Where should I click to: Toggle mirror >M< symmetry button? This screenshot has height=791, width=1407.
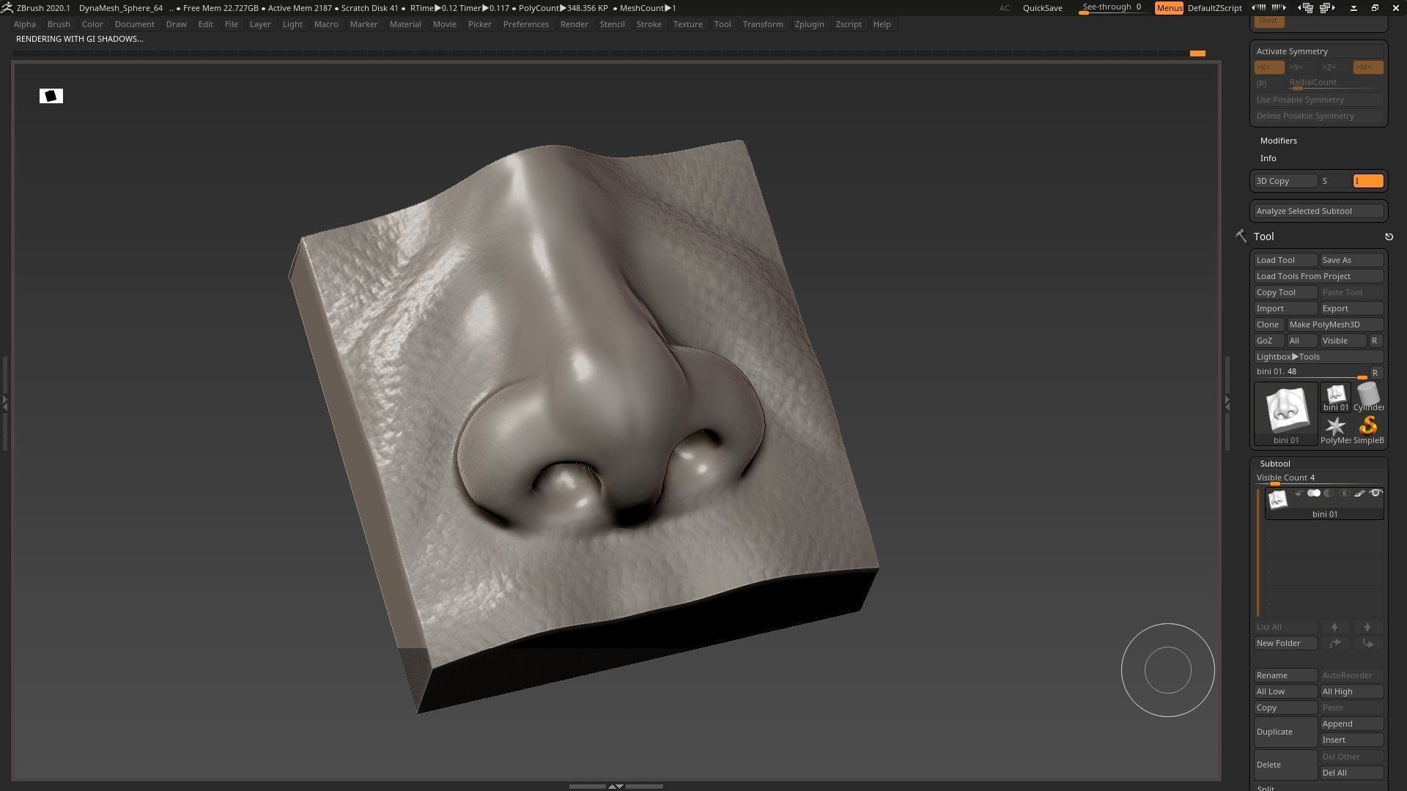tap(1367, 67)
